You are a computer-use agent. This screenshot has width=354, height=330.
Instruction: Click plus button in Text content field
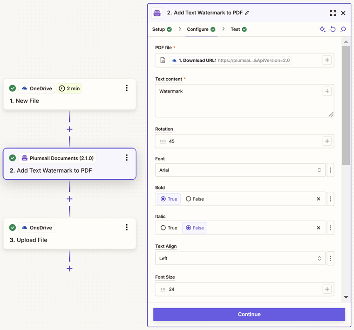point(327,91)
